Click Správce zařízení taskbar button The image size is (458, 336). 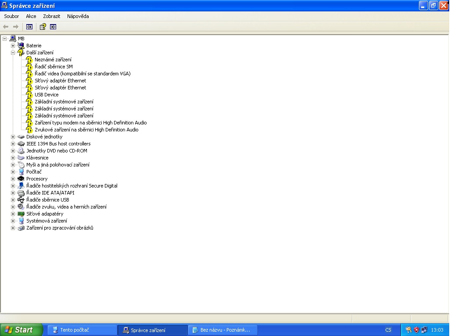[x=153, y=330]
